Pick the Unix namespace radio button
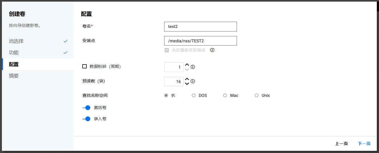The width and height of the screenshot is (379, 153). coord(257,95)
